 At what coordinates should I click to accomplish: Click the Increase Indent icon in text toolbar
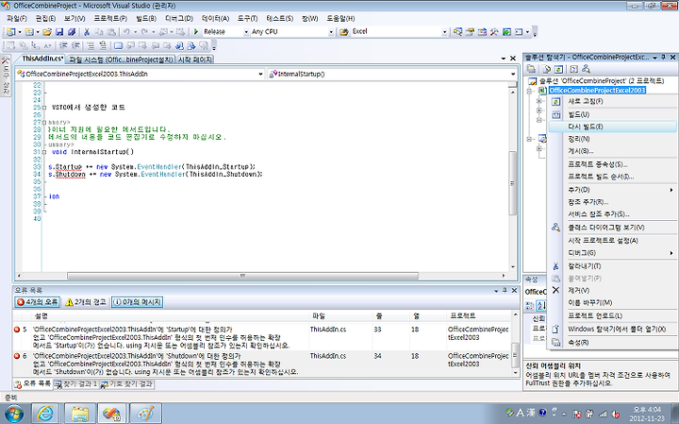pyautogui.click(x=75, y=45)
